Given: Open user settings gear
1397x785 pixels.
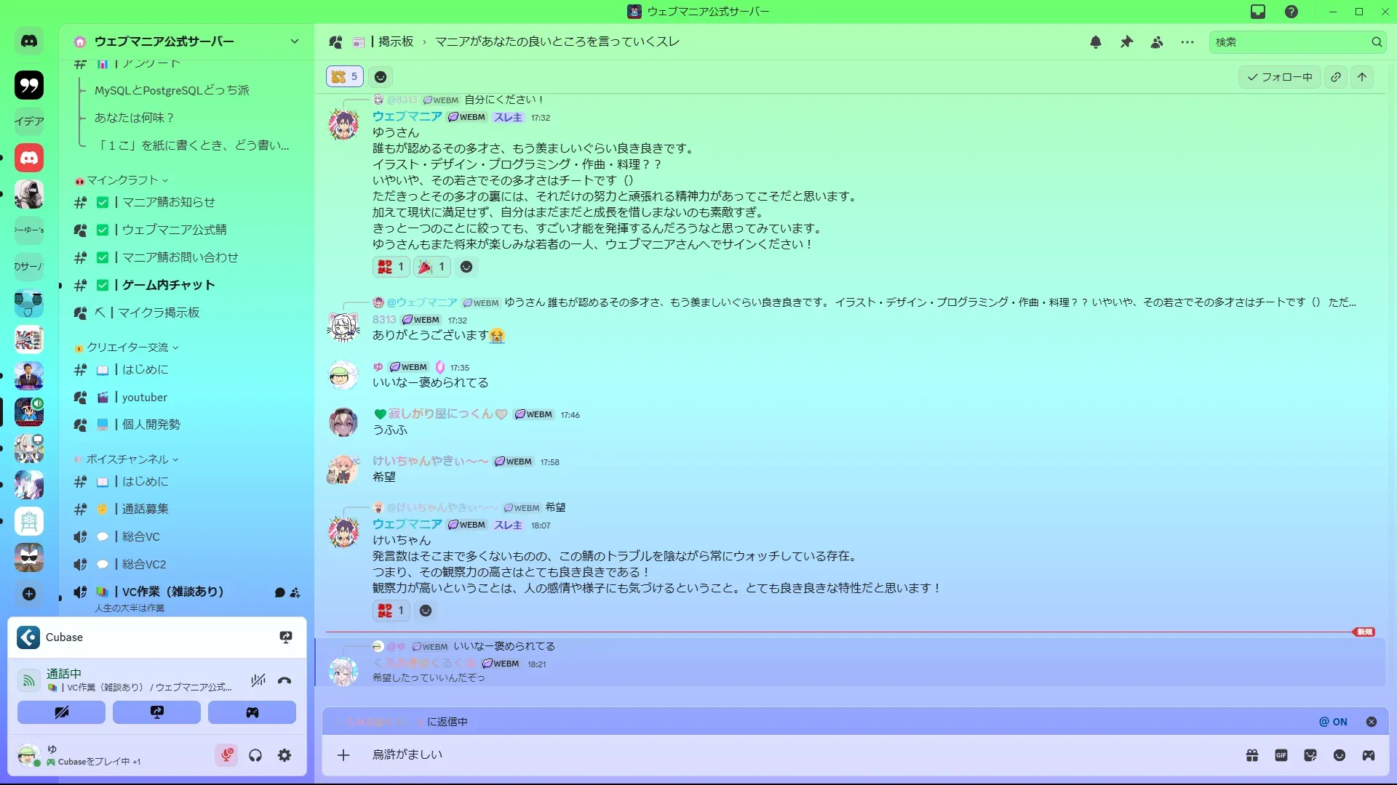Looking at the screenshot, I should pos(284,755).
